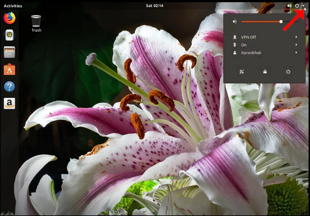This screenshot has height=216, width=310.
Task: Click the power off button in menu
Action: [288, 72]
